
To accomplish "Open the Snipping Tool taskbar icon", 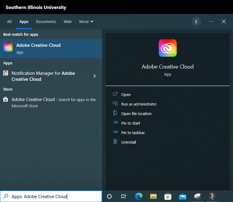I will click(x=197, y=196).
